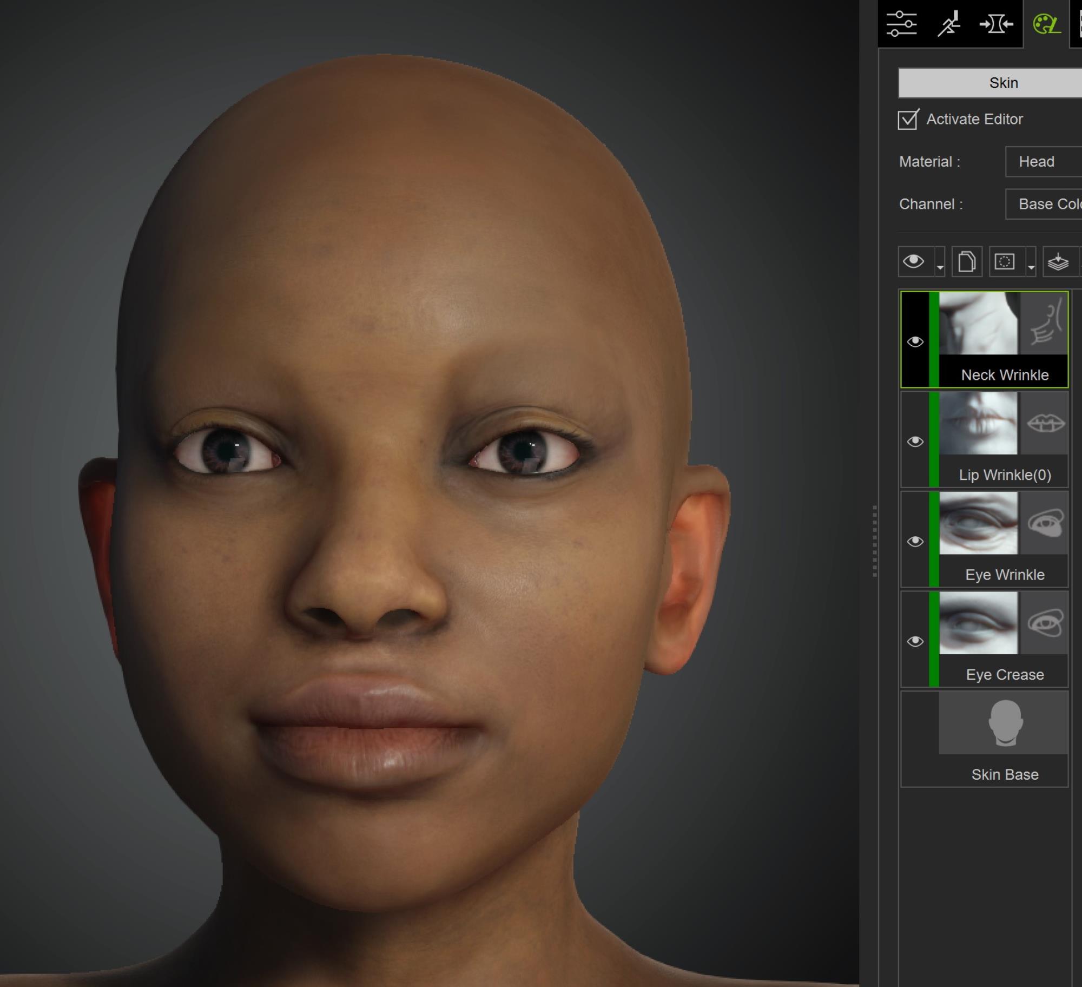Viewport: 1082px width, 987px height.
Task: Select the Lip Wrinkle(0) layer thumbnail
Action: [978, 423]
